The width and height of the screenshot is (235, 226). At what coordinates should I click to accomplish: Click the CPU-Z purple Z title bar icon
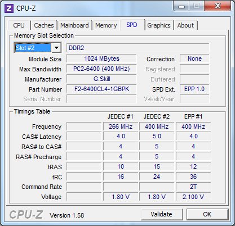(9, 8)
